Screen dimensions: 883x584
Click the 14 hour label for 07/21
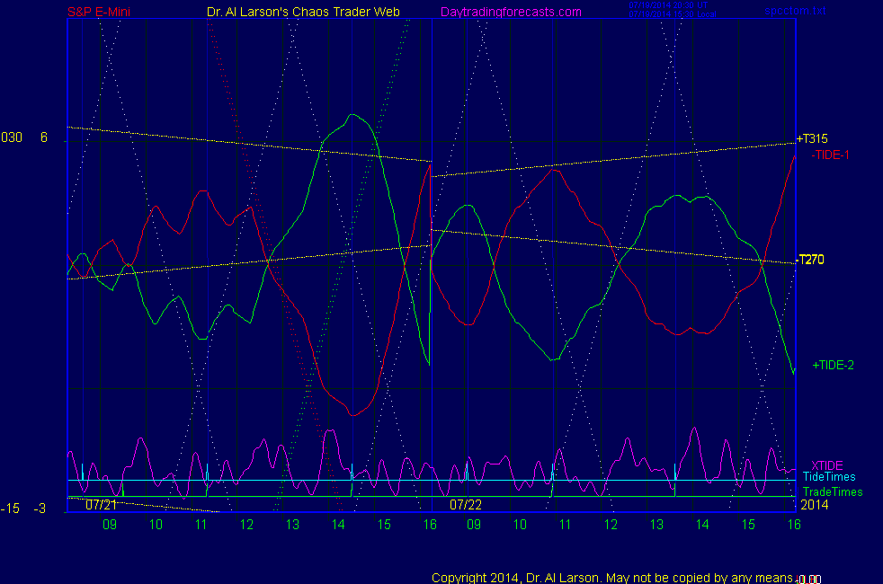pyautogui.click(x=338, y=525)
